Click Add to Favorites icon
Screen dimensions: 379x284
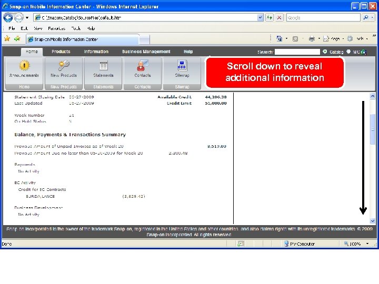[17, 38]
